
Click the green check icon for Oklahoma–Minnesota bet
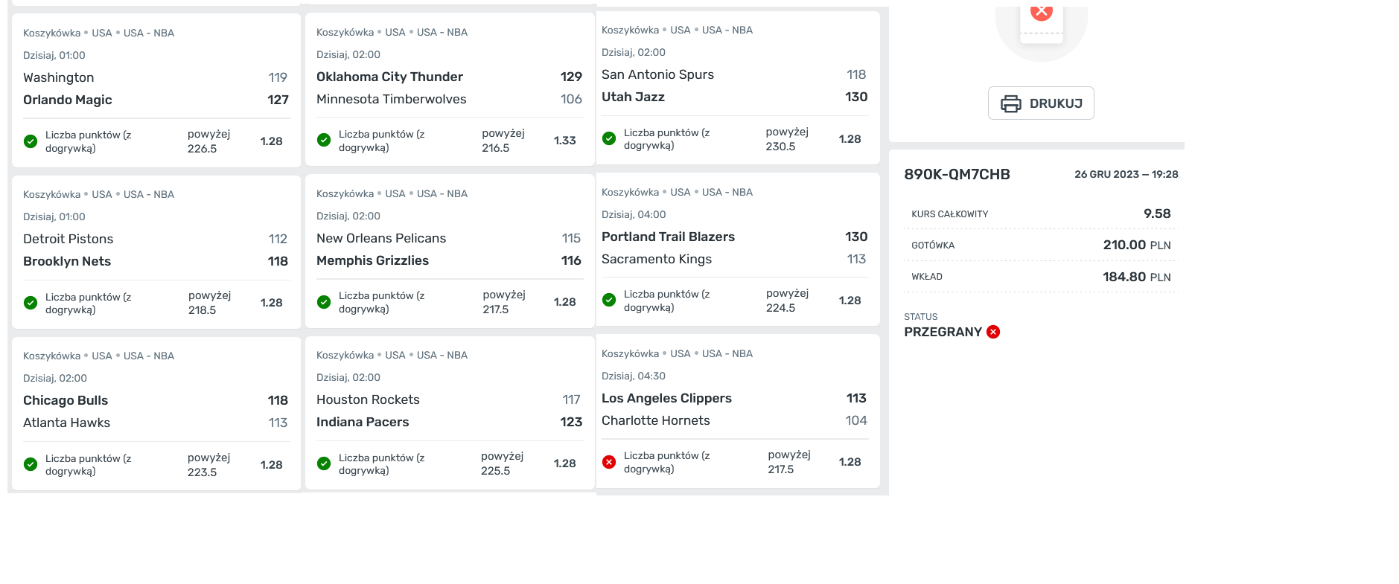(x=324, y=140)
